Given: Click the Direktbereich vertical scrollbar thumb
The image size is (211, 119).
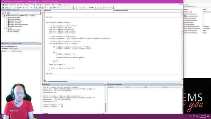Looking at the screenshot, I should click(x=105, y=107).
